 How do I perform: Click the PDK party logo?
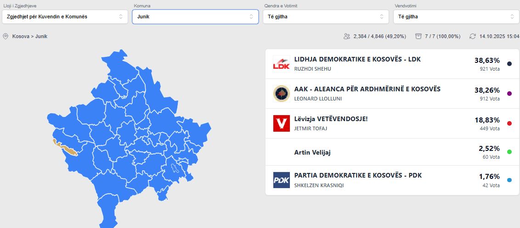281,180
